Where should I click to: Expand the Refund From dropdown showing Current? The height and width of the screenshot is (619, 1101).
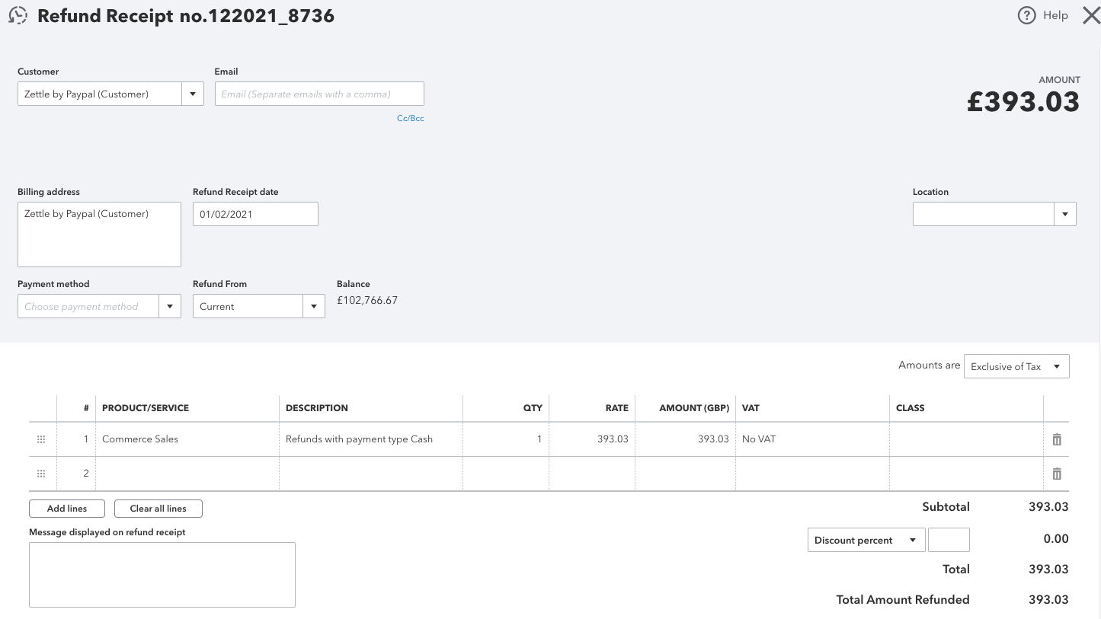coord(314,305)
